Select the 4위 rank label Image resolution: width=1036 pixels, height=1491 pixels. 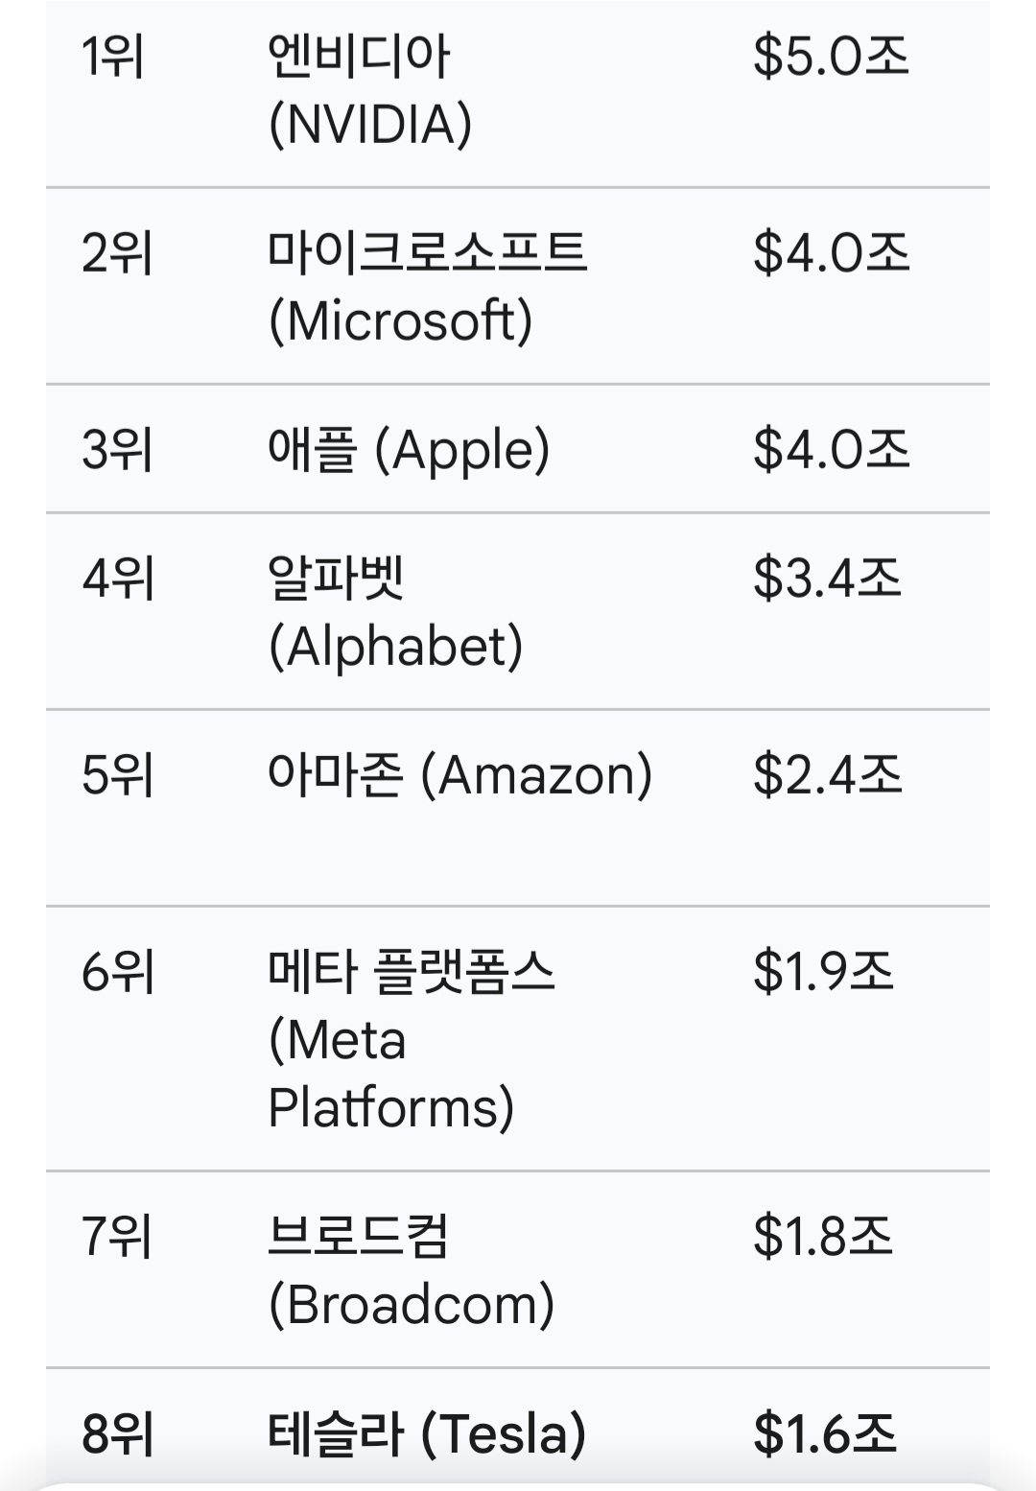coord(117,579)
